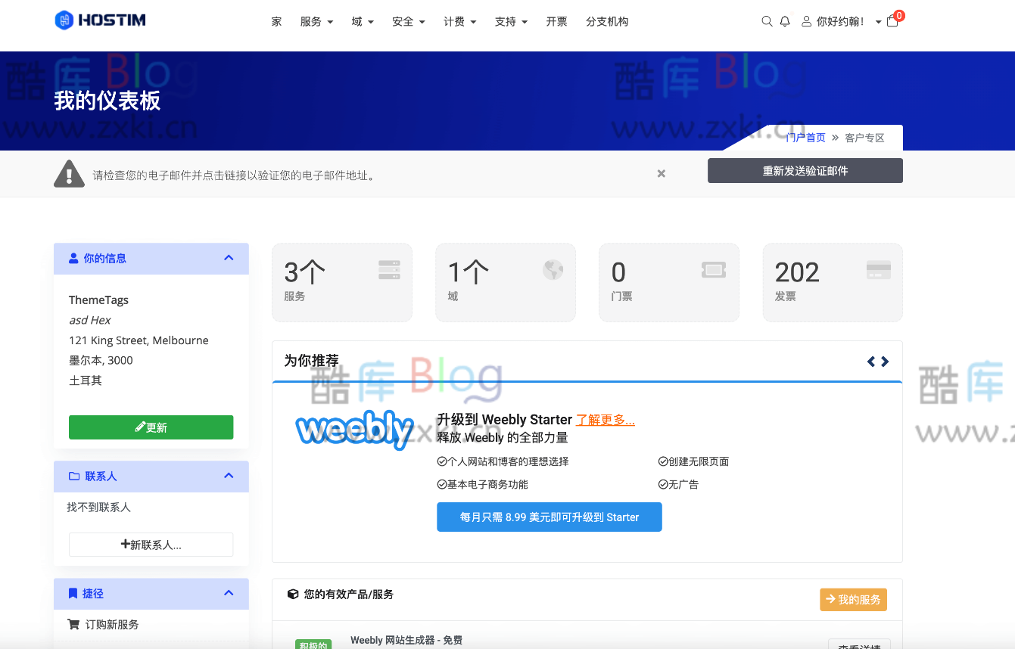Open the 安全 dropdown menu
Image resolution: width=1015 pixels, height=649 pixels.
pos(409,22)
